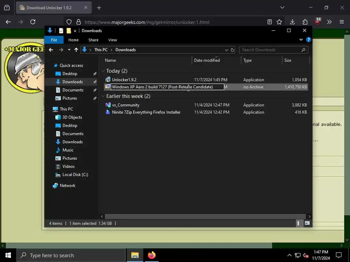Viewport: 350px width, 262px height.
Task: Click into the file rename text box
Action: (167, 87)
